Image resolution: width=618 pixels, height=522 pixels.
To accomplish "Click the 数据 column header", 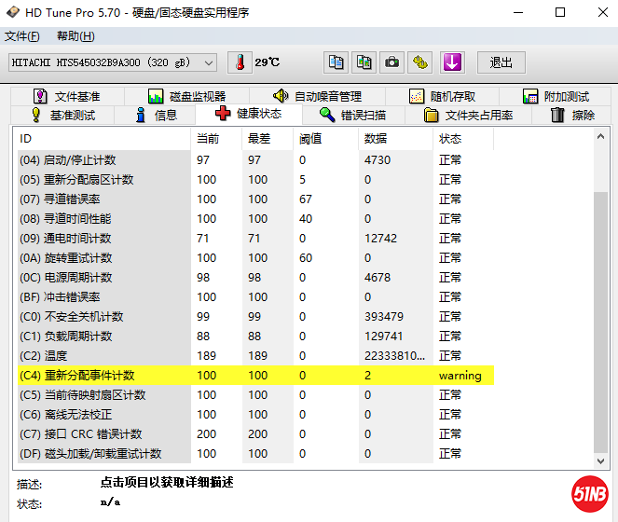I will (x=376, y=139).
